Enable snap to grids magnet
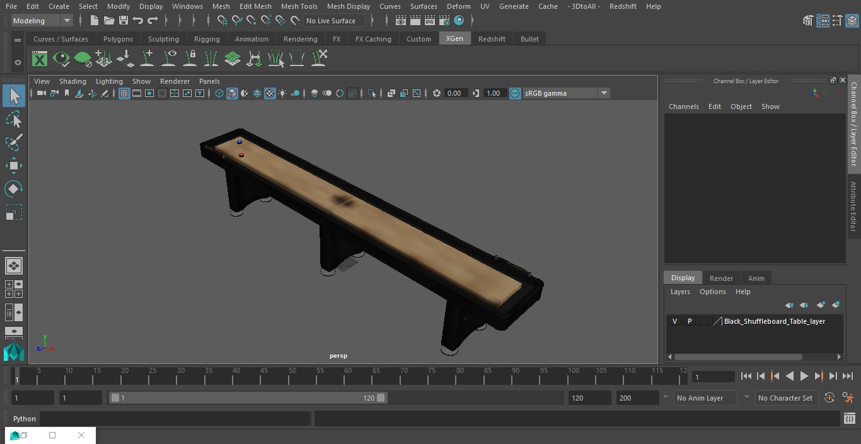Viewport: 861px width, 444px height. click(x=222, y=21)
